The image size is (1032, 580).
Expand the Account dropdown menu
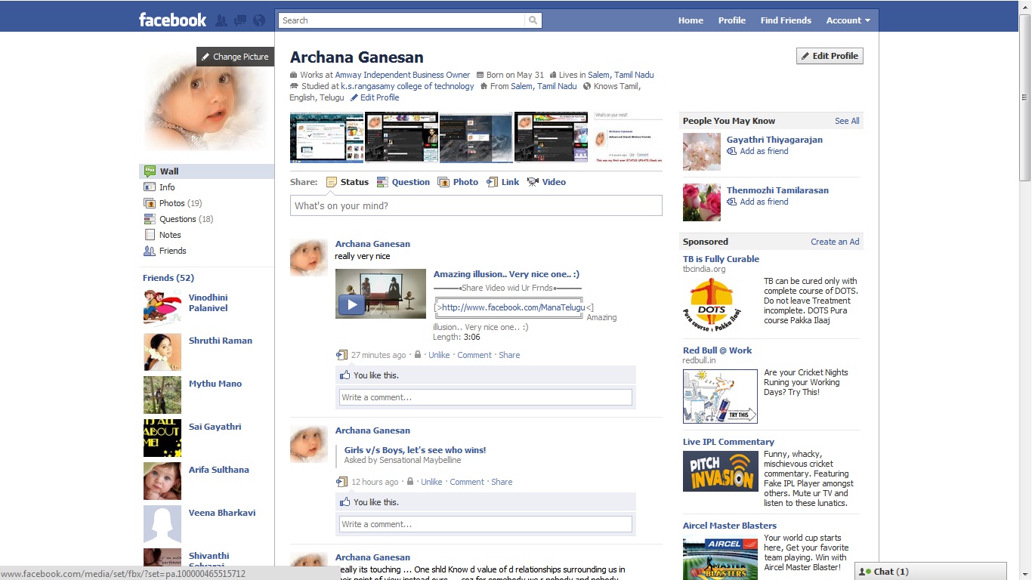pyautogui.click(x=848, y=20)
